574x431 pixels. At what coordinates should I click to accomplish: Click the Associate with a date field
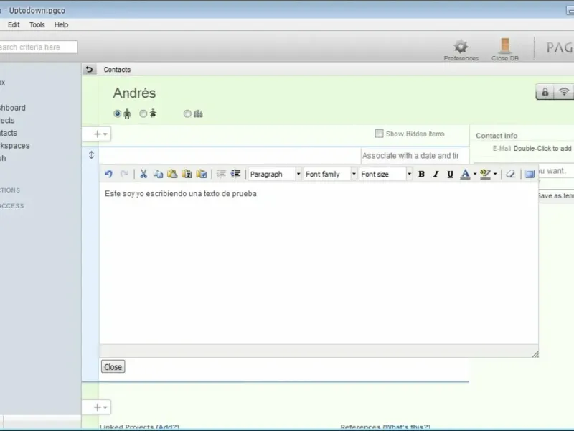click(x=415, y=156)
